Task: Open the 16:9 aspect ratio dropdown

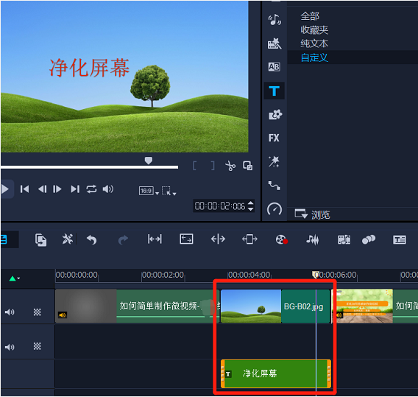Action: 149,191
